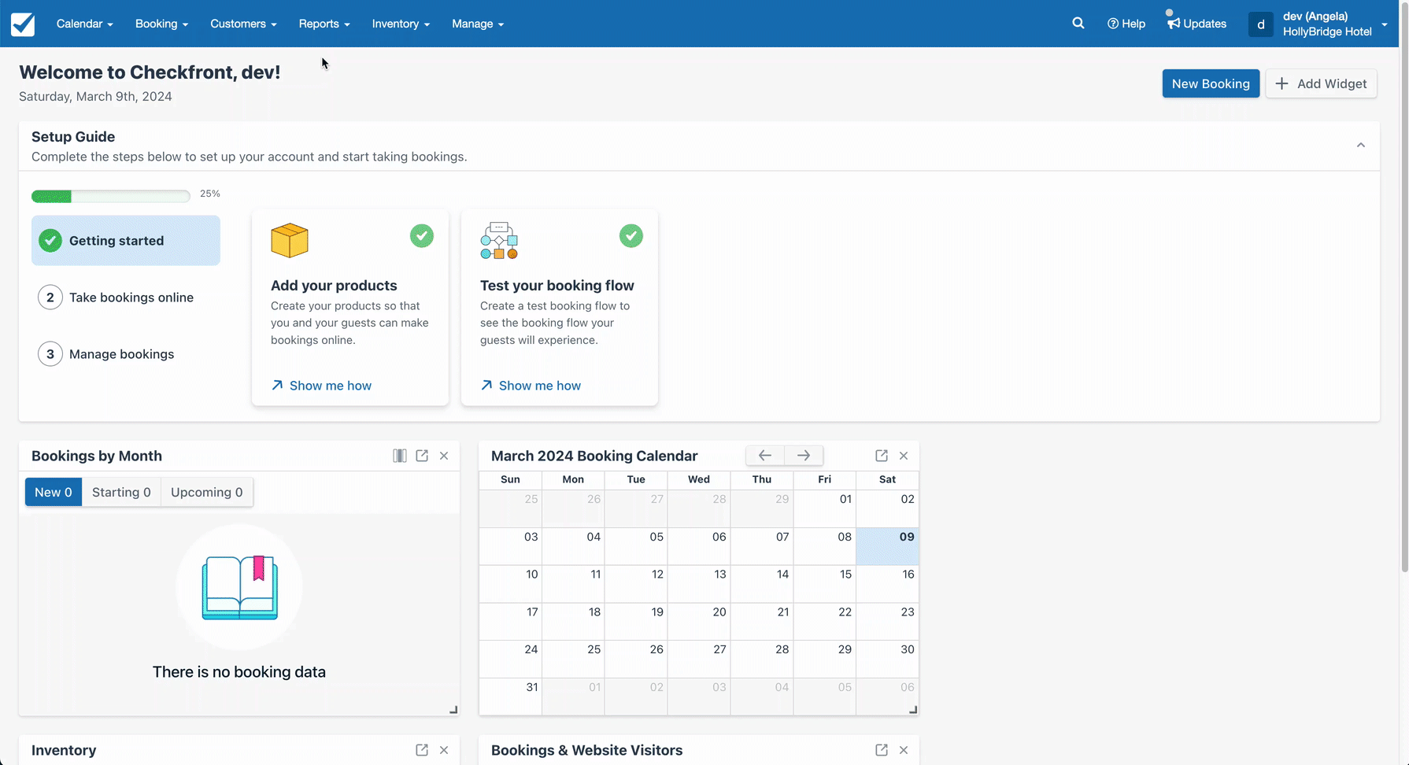Click the March 2024 Booking Calendar title
Viewport: 1409px width, 765px height.
[594, 456]
